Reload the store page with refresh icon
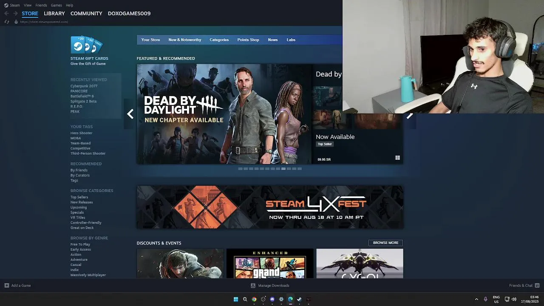Viewport: 544px width, 306px height. click(x=6, y=22)
